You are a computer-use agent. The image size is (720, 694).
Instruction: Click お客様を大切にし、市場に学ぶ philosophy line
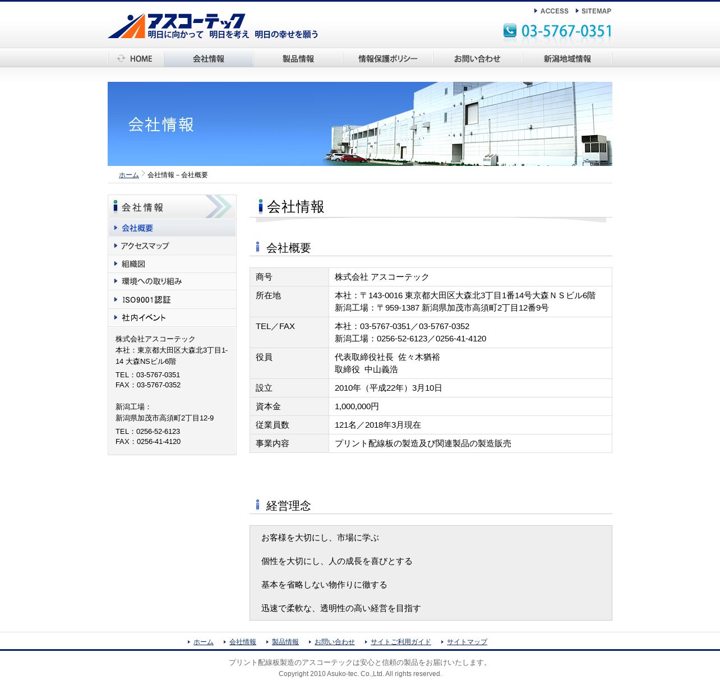320,538
